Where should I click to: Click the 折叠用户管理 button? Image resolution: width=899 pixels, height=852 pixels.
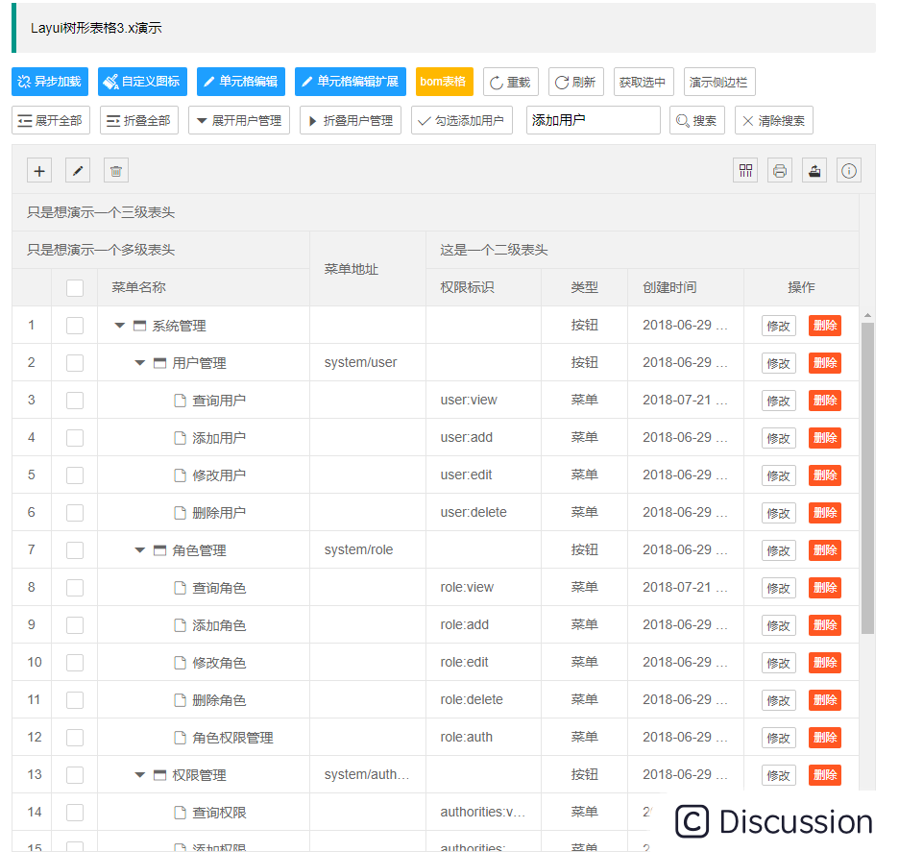click(x=351, y=120)
